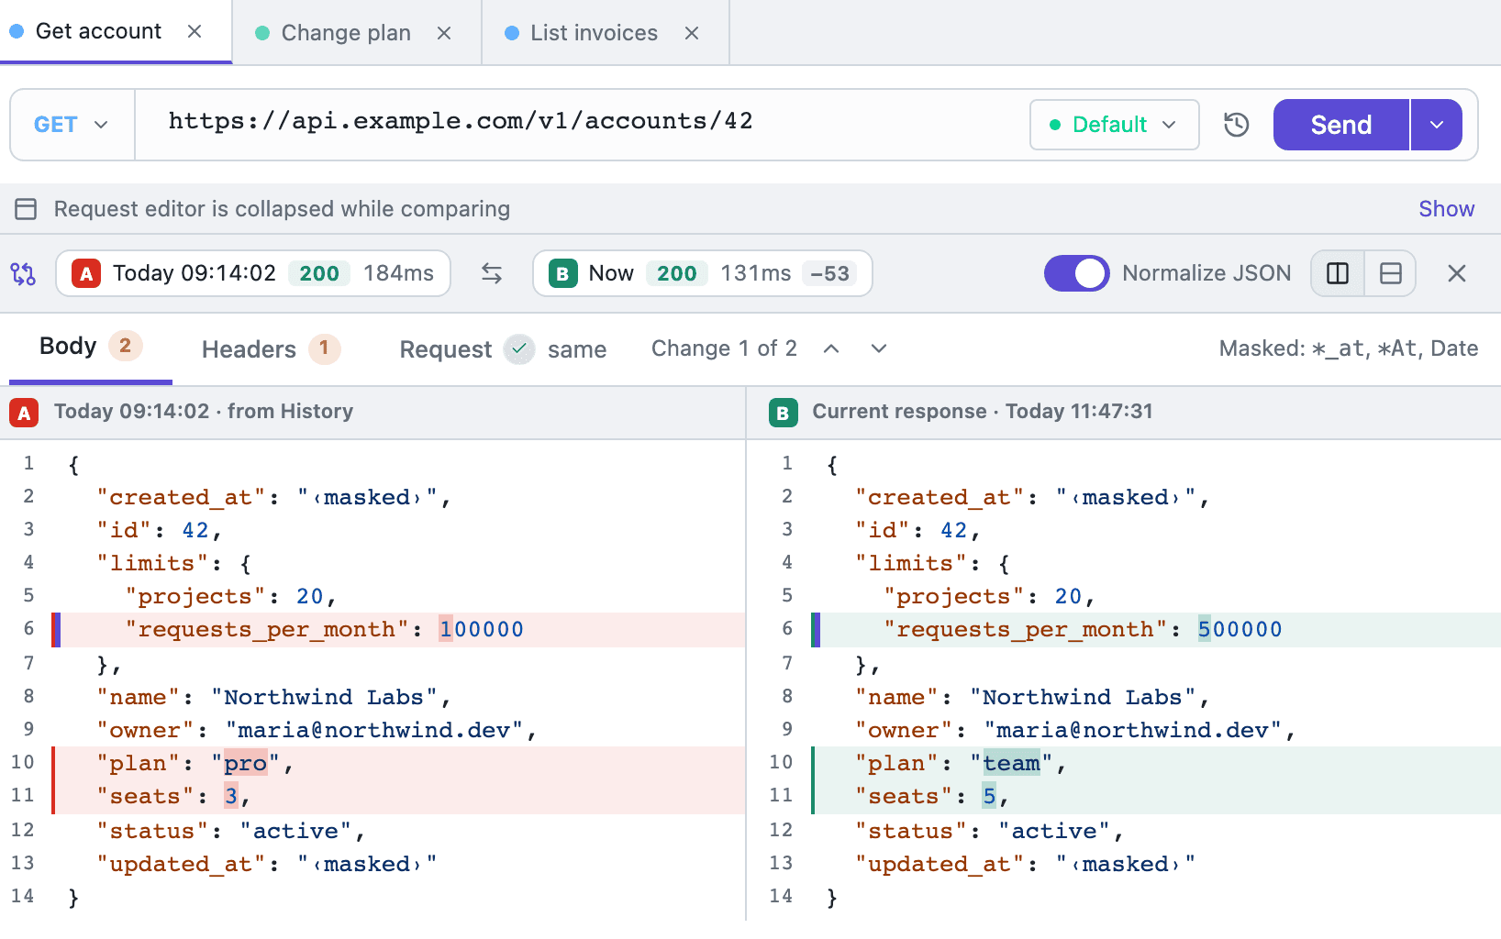Close the comparison view
Viewport: 1501px width, 939px height.
[x=1456, y=273]
